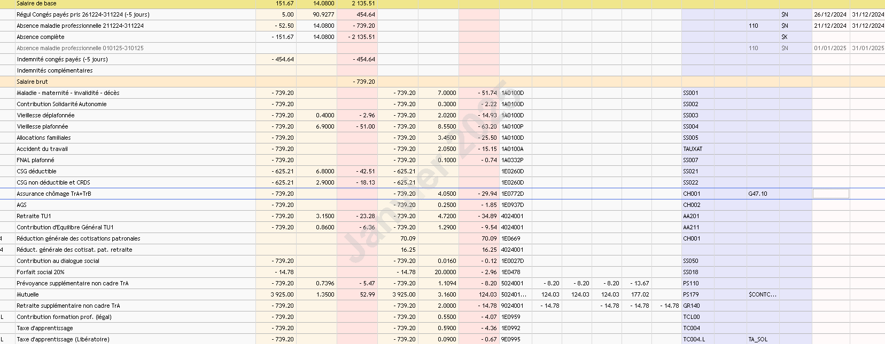
Task: Select greyed 'Absence maladie professionnelle 010125-310125' row
Action: pyautogui.click(x=80, y=48)
